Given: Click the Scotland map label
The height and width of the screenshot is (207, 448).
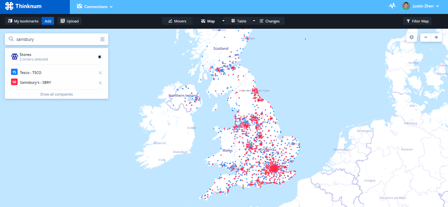Looking at the screenshot, I should [x=221, y=48].
